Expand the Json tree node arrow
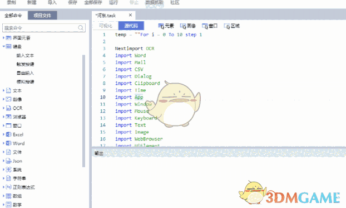The width and height of the screenshot is (346, 208). (3, 161)
